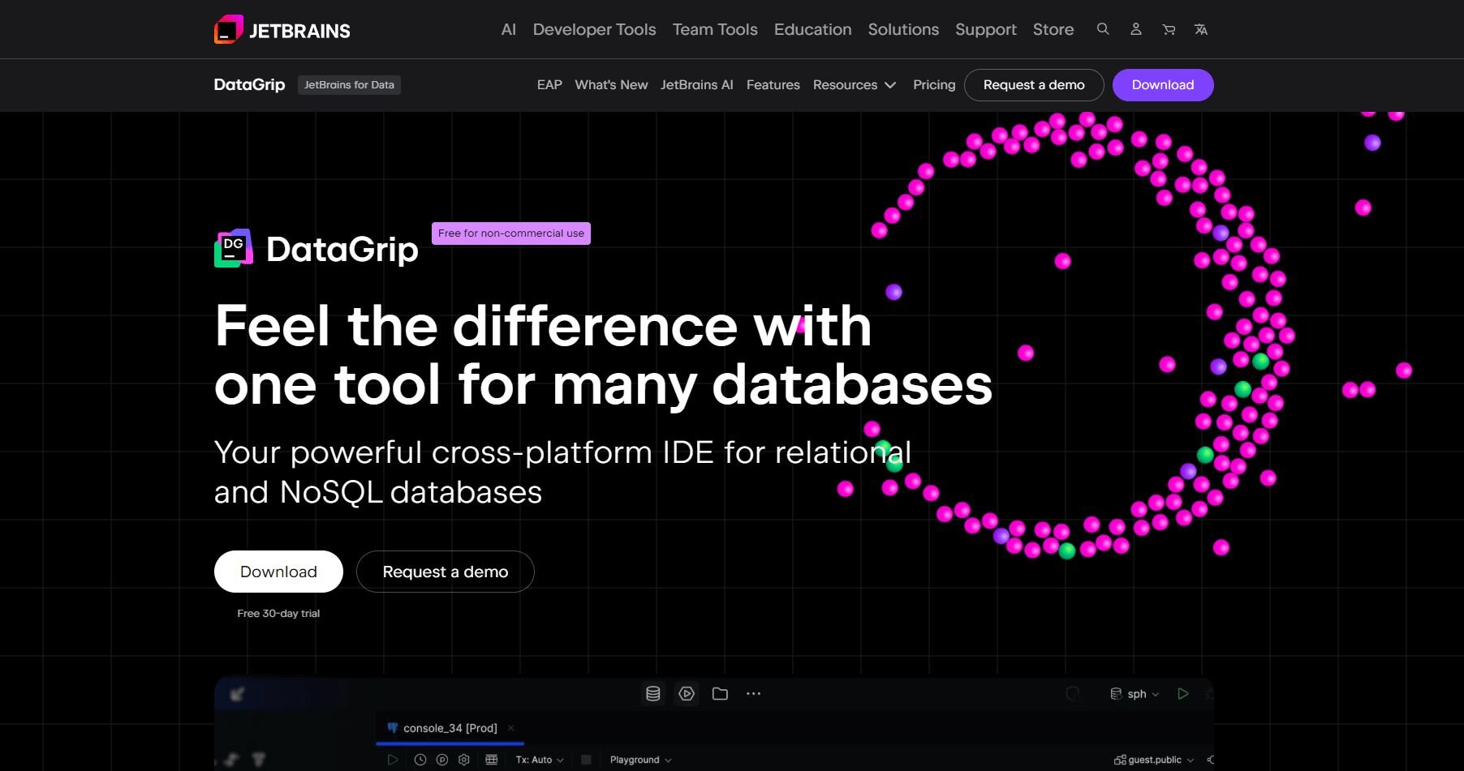Click the language translation icon

pos(1201,30)
